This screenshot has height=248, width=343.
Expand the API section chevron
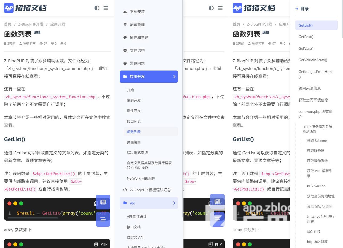click(174, 203)
